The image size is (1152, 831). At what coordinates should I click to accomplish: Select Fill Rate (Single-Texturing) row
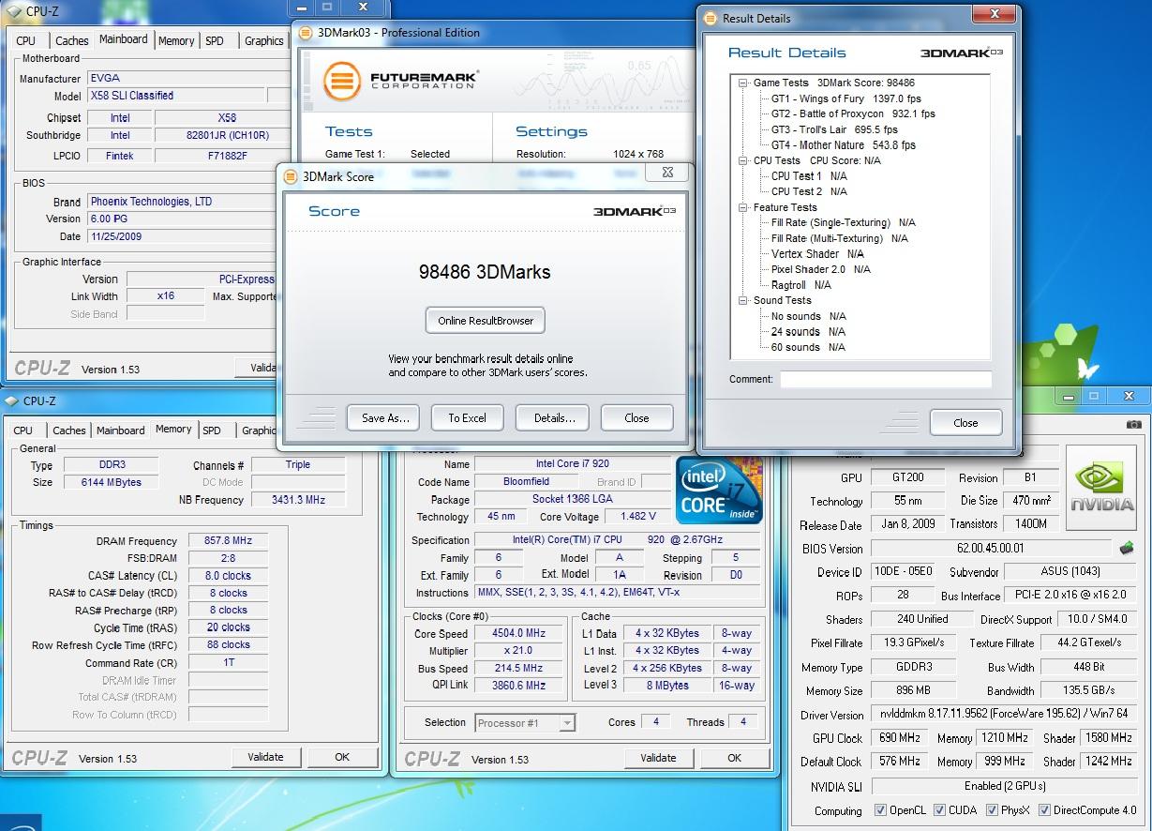tap(844, 222)
